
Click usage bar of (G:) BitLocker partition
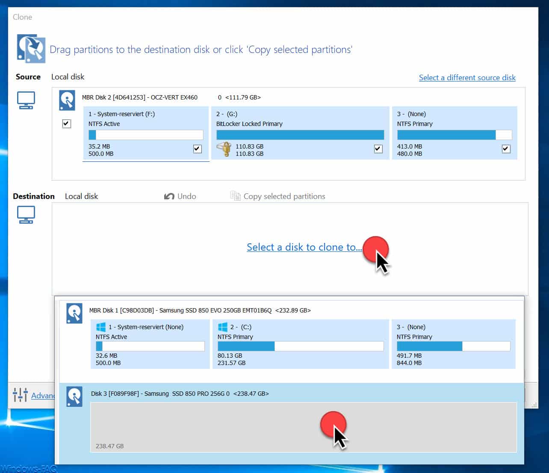point(300,135)
